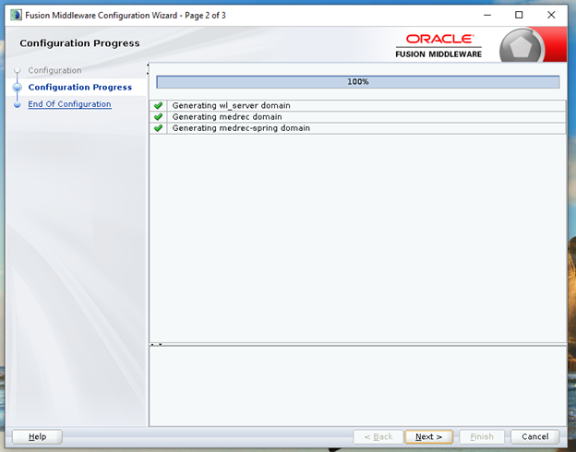Image resolution: width=576 pixels, height=452 pixels.
Task: Click the Oracle Fusion Middleware logo
Action: pyautogui.click(x=438, y=45)
